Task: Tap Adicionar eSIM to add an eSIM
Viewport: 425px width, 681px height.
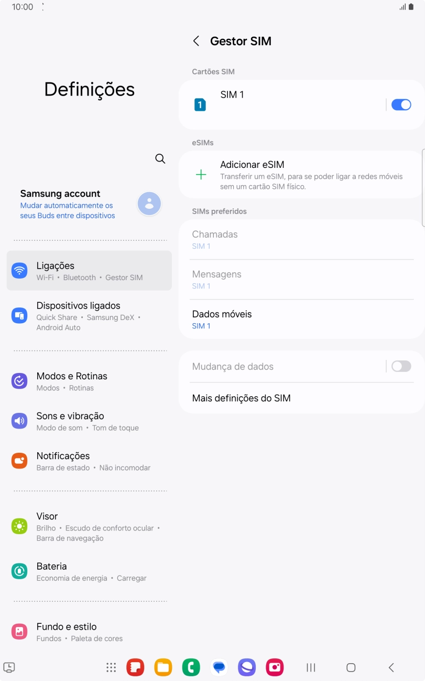Action: point(301,174)
